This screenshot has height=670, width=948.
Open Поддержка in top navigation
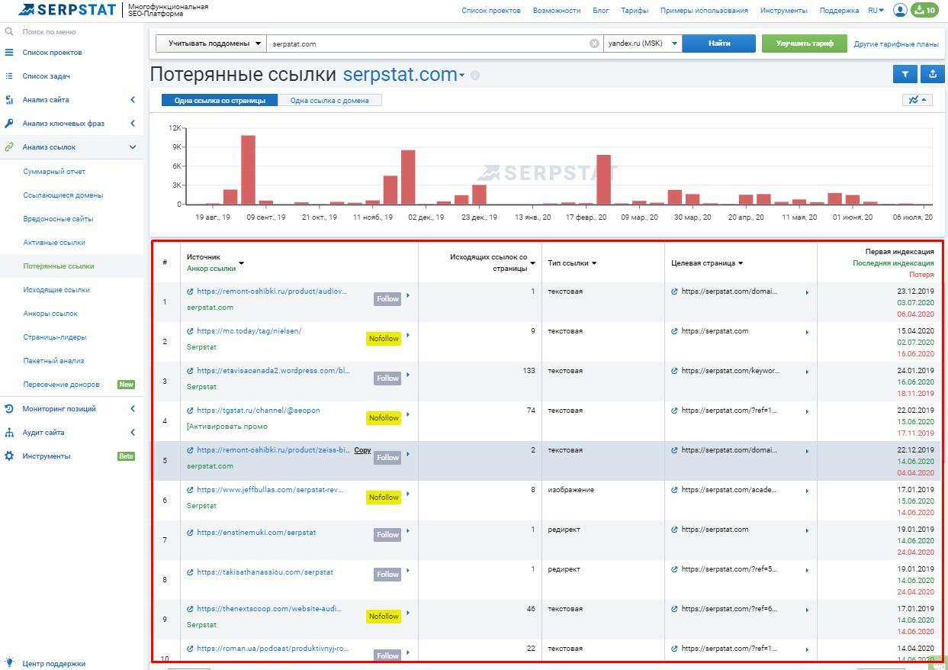point(839,11)
